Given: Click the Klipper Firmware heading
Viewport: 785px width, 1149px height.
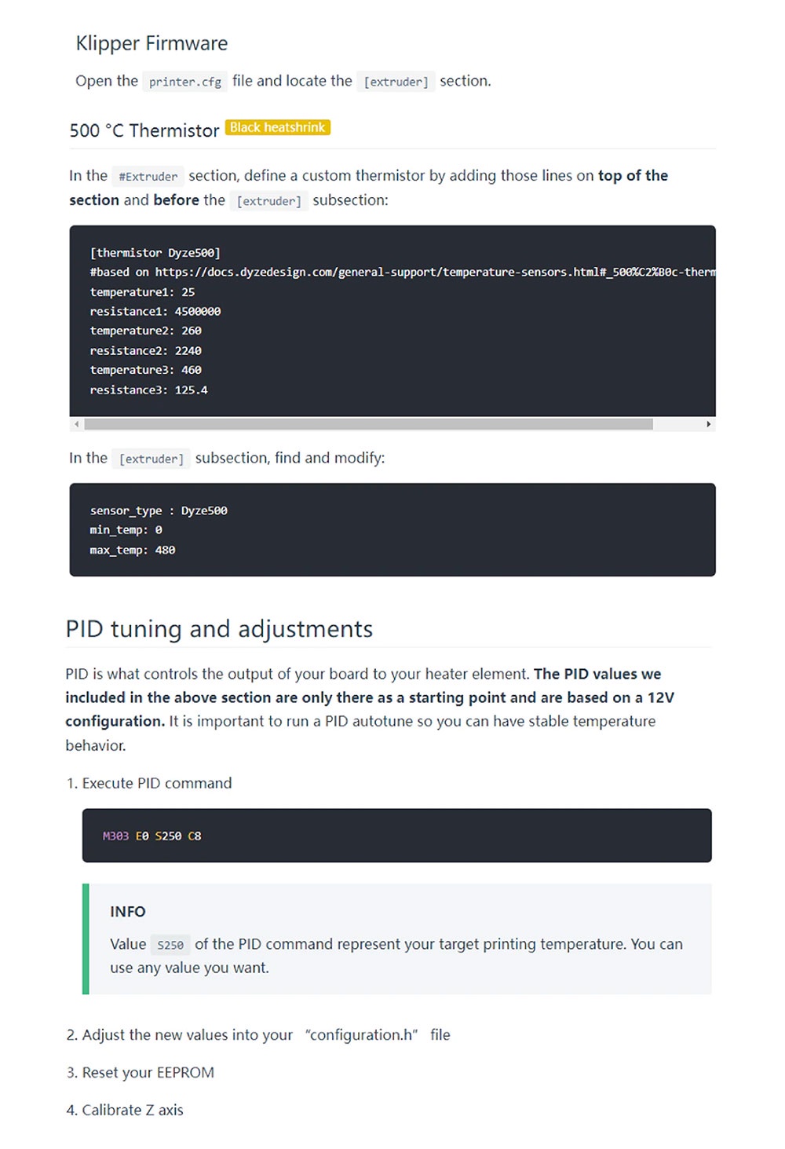Looking at the screenshot, I should [x=152, y=43].
